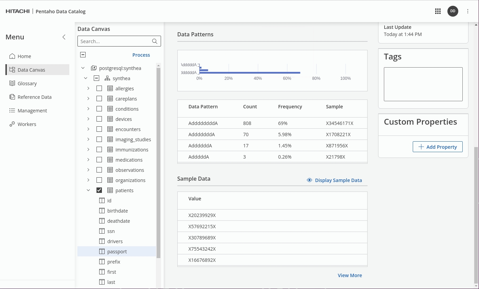
Task: Collapse the postgresql:synthea data source
Action: [83, 68]
